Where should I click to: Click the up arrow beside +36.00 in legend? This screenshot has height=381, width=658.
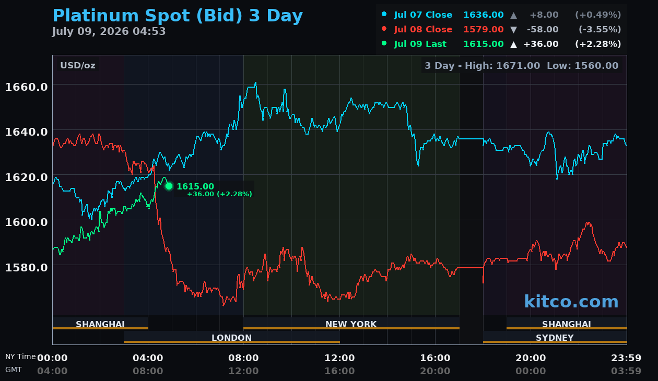[514, 44]
